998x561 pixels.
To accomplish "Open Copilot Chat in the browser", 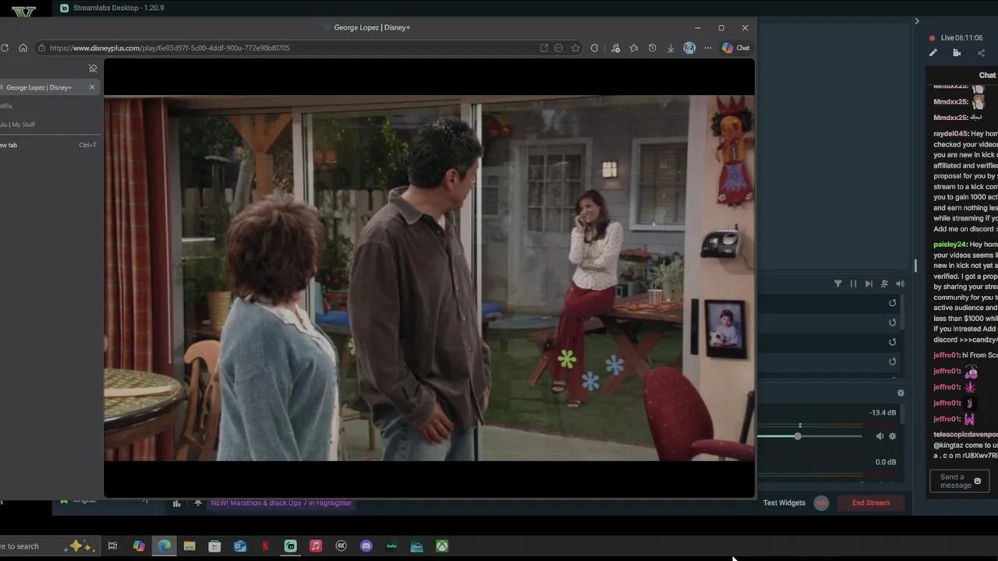I will [735, 48].
